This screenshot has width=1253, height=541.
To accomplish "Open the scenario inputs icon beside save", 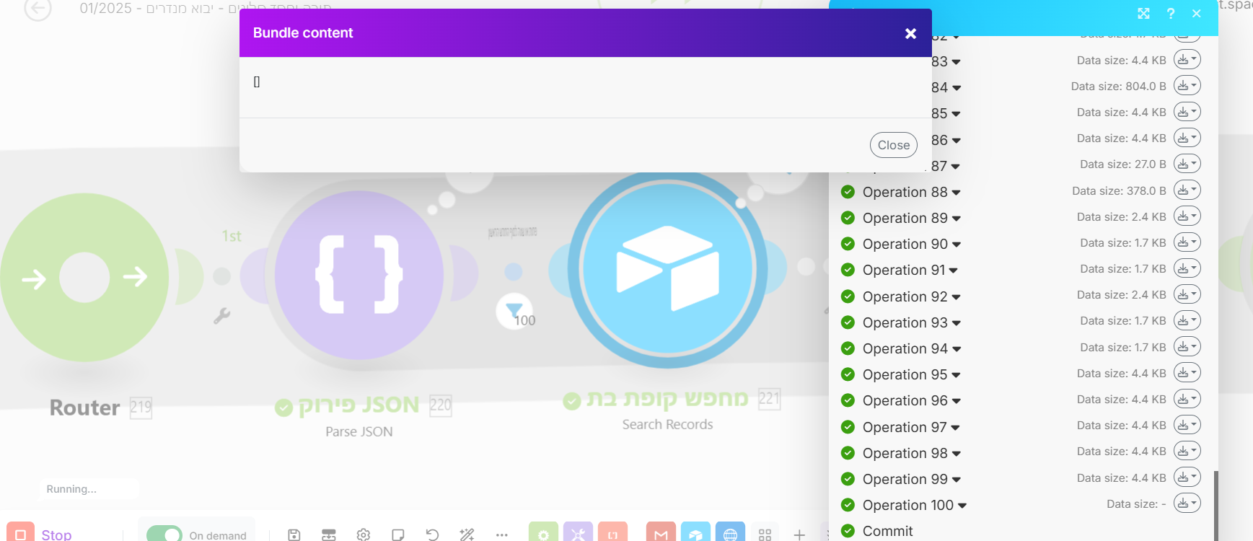I will pyautogui.click(x=329, y=535).
